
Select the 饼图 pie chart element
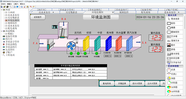point(175,79)
